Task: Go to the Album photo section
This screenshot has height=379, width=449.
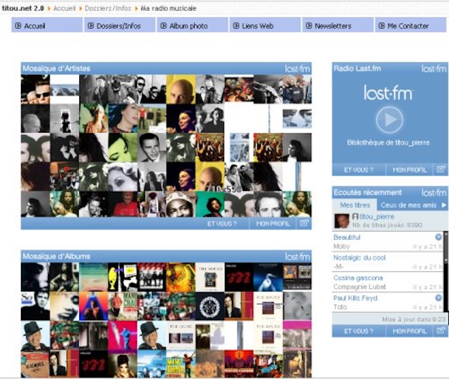Action: pyautogui.click(x=193, y=25)
